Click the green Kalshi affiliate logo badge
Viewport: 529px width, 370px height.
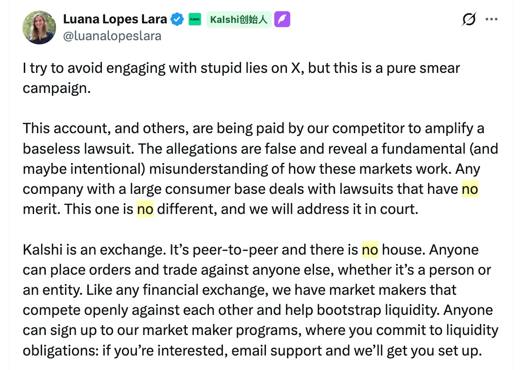pos(194,19)
